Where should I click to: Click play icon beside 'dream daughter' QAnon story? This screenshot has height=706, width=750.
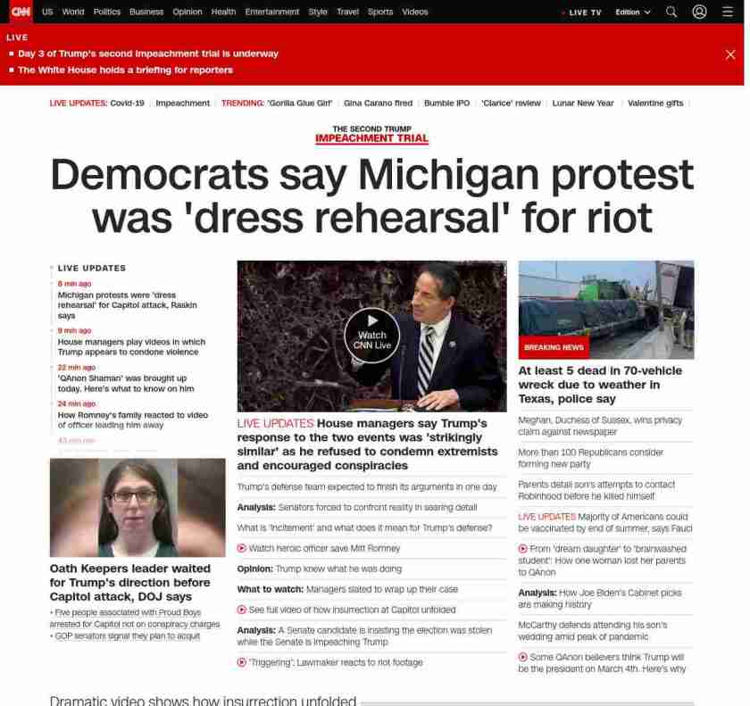coord(523,549)
